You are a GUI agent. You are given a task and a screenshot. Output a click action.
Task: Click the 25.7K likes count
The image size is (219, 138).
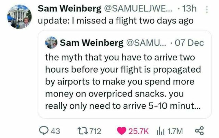coord(138,131)
